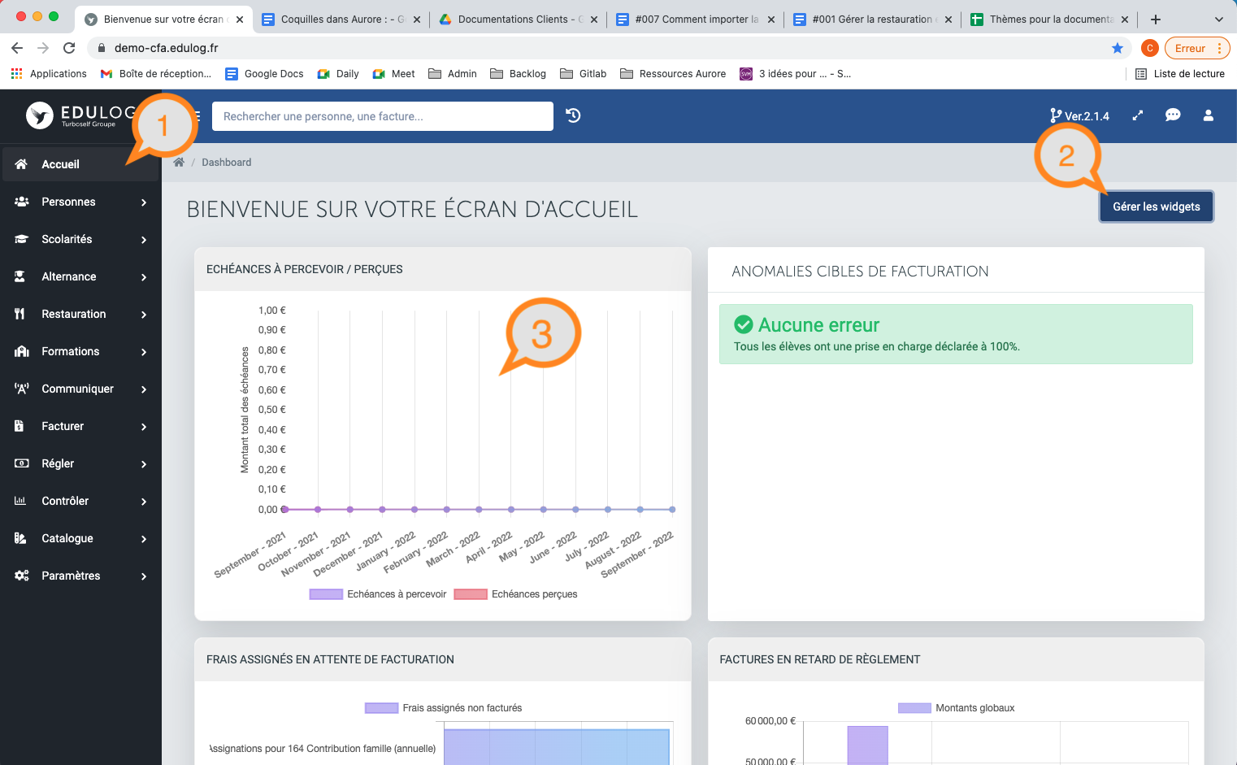This screenshot has height=765, width=1237.
Task: Click the Régler money bill icon
Action: [x=22, y=463]
